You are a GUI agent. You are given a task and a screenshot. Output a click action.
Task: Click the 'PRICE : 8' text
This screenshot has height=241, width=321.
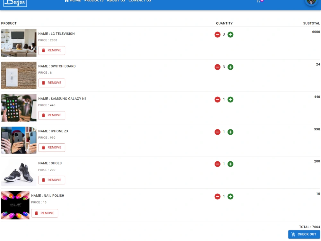click(x=45, y=73)
